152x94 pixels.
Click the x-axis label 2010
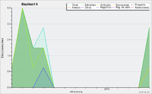pos(107,89)
